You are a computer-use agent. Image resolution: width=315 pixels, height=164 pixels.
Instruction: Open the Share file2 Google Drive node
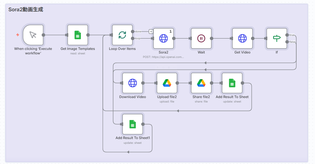point(201,83)
